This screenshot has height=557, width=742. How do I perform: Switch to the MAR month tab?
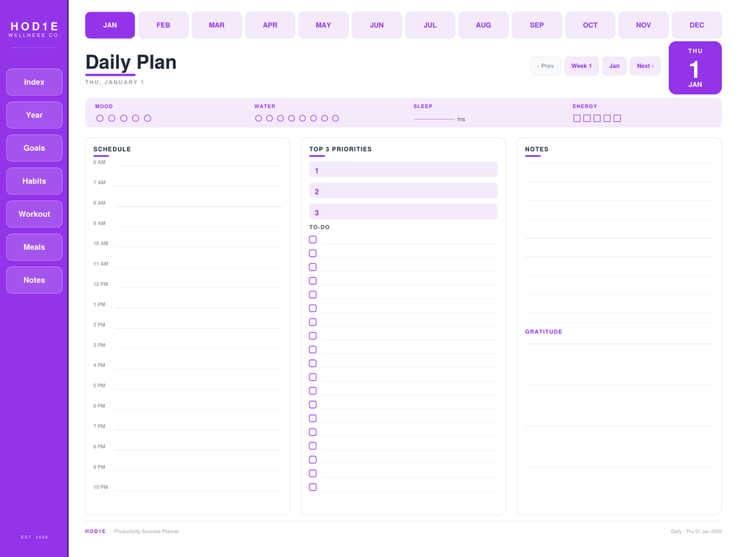click(x=217, y=25)
